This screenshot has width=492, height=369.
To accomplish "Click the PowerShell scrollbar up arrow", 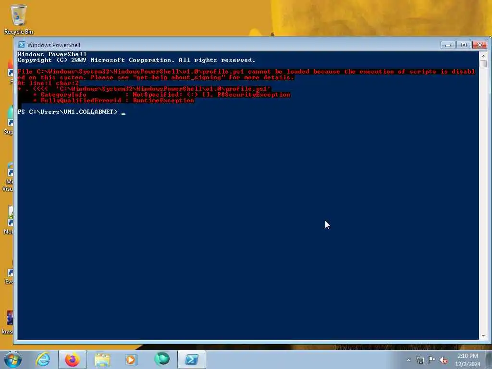I will [483, 56].
